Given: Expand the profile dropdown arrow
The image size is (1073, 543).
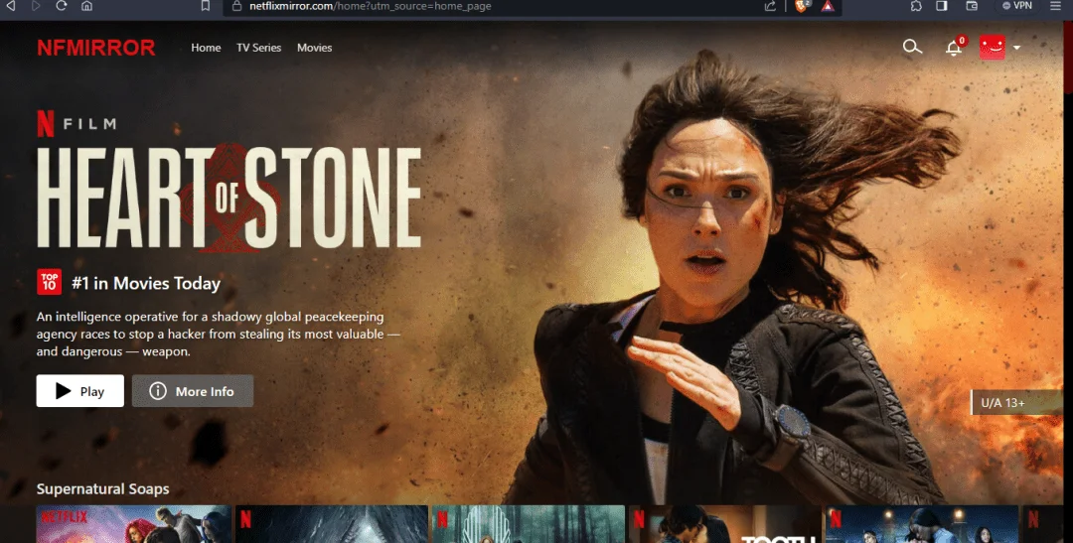Looking at the screenshot, I should 1017,48.
